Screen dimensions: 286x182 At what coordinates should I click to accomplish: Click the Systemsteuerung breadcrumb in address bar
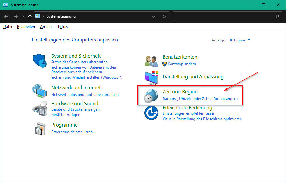[61, 16]
